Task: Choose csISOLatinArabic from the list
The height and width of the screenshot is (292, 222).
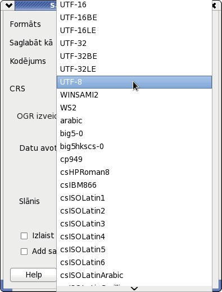Action: coord(134,275)
